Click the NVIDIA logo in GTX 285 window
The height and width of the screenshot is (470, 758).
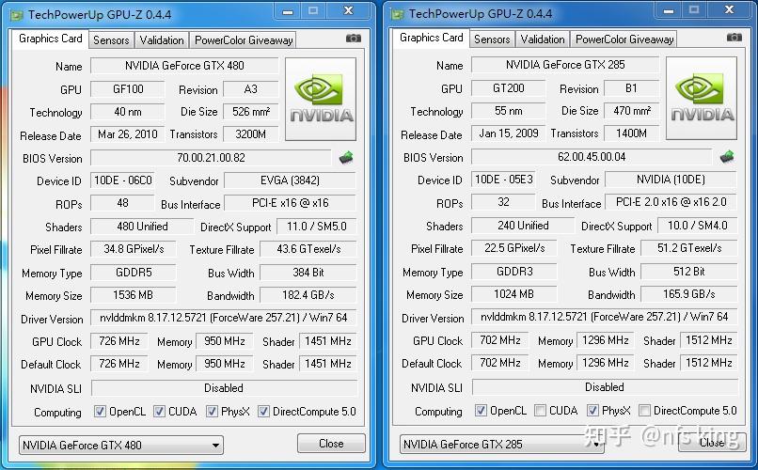tap(702, 98)
